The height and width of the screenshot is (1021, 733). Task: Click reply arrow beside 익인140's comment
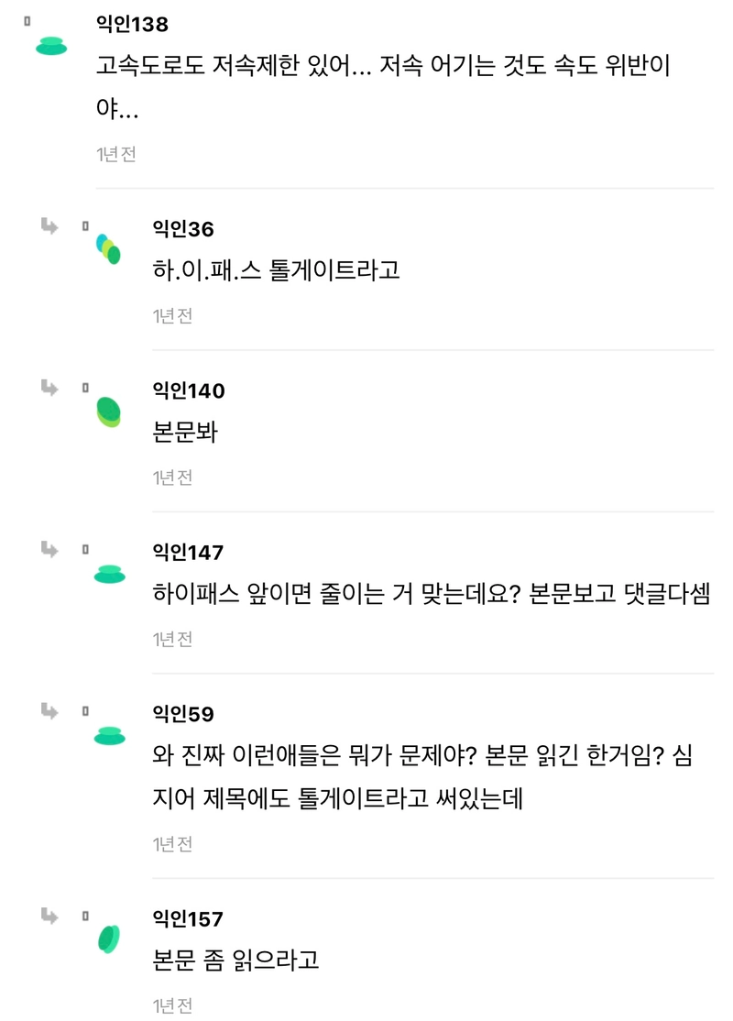pos(49,388)
